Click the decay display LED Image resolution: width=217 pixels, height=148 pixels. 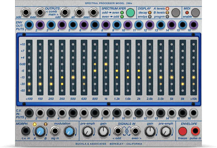tap(150, 13)
